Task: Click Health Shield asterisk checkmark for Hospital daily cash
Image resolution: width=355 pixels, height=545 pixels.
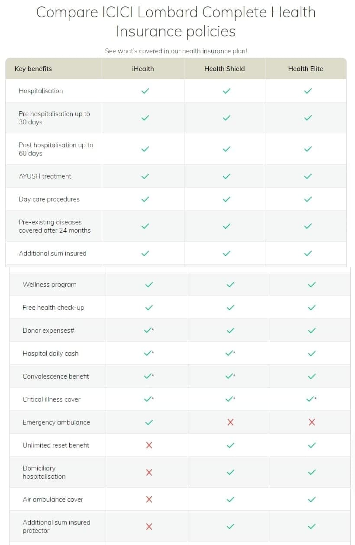Action: pyautogui.click(x=230, y=354)
